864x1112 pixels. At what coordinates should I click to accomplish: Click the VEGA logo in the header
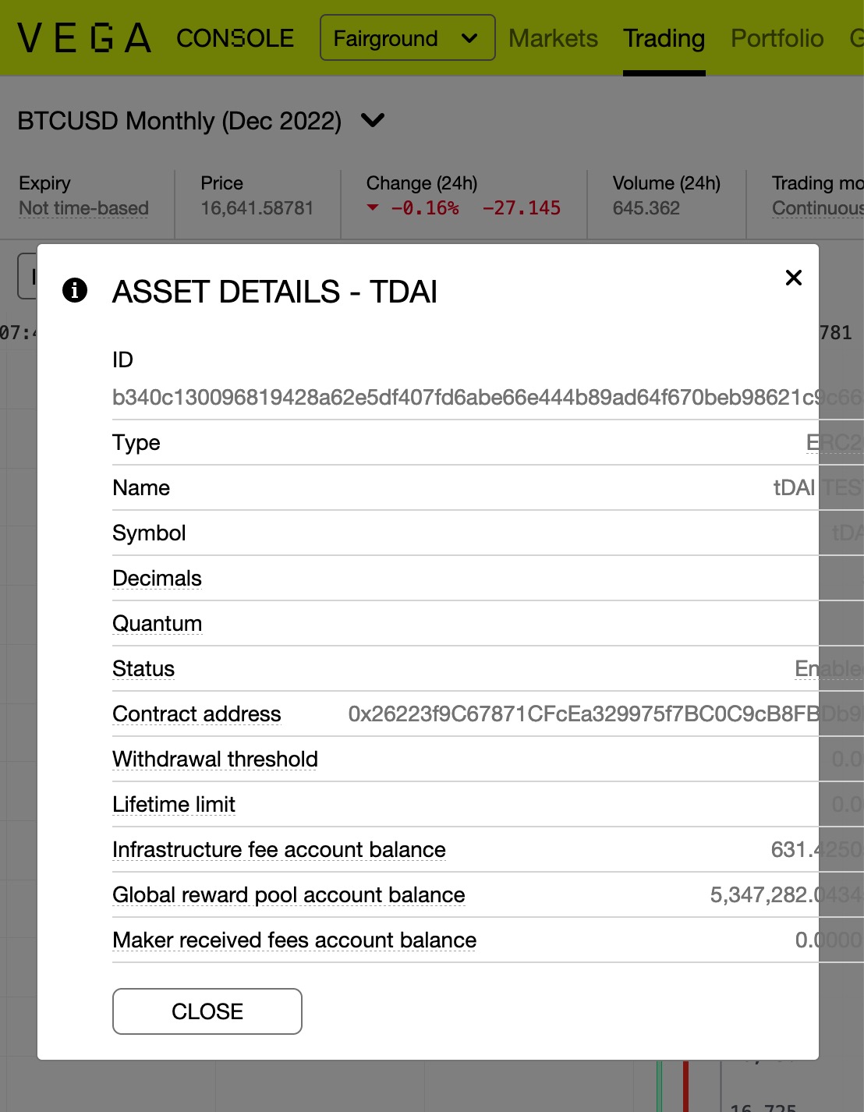click(x=83, y=37)
